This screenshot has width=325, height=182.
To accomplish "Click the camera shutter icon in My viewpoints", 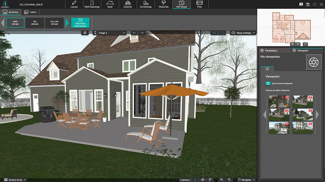I will tap(314, 62).
